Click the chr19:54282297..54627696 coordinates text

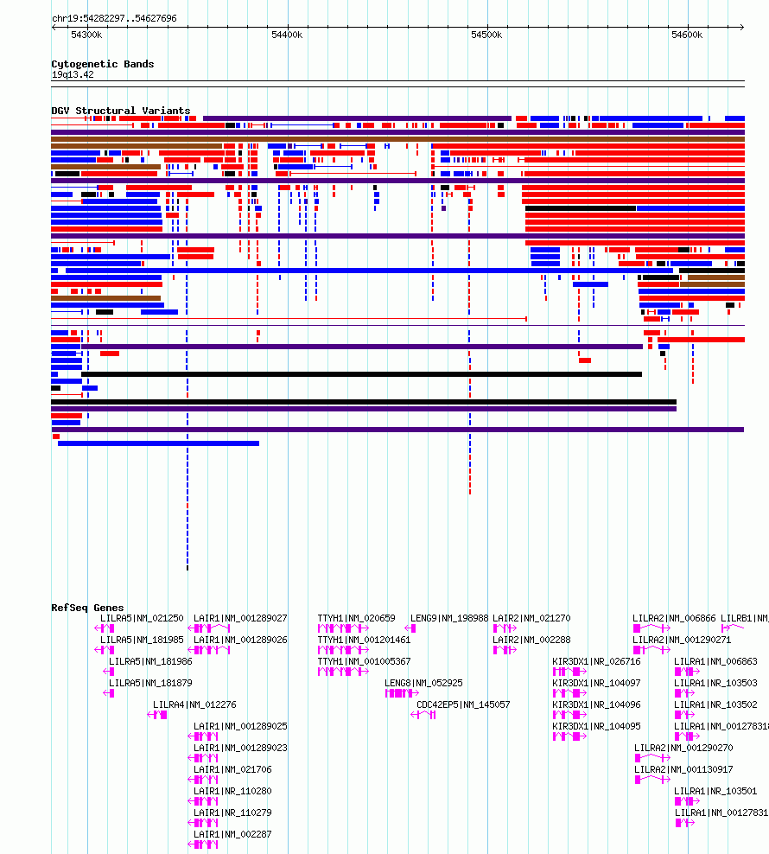(114, 18)
